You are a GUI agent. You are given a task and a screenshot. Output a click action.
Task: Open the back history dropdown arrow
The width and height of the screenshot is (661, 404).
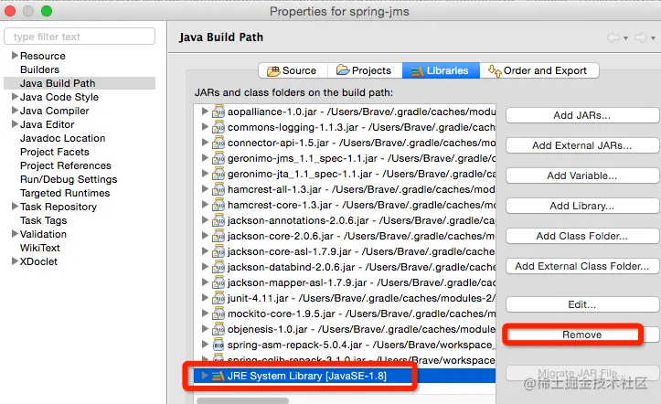625,38
